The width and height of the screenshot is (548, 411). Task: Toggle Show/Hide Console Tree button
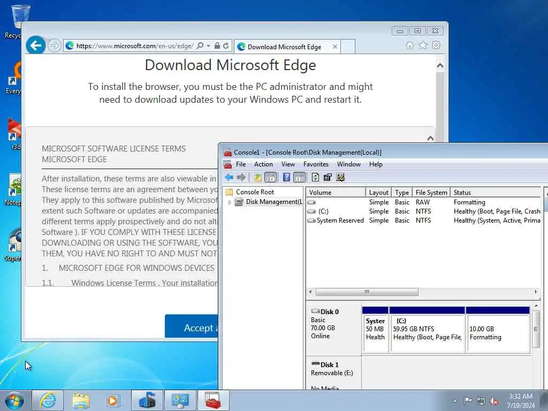click(x=271, y=178)
